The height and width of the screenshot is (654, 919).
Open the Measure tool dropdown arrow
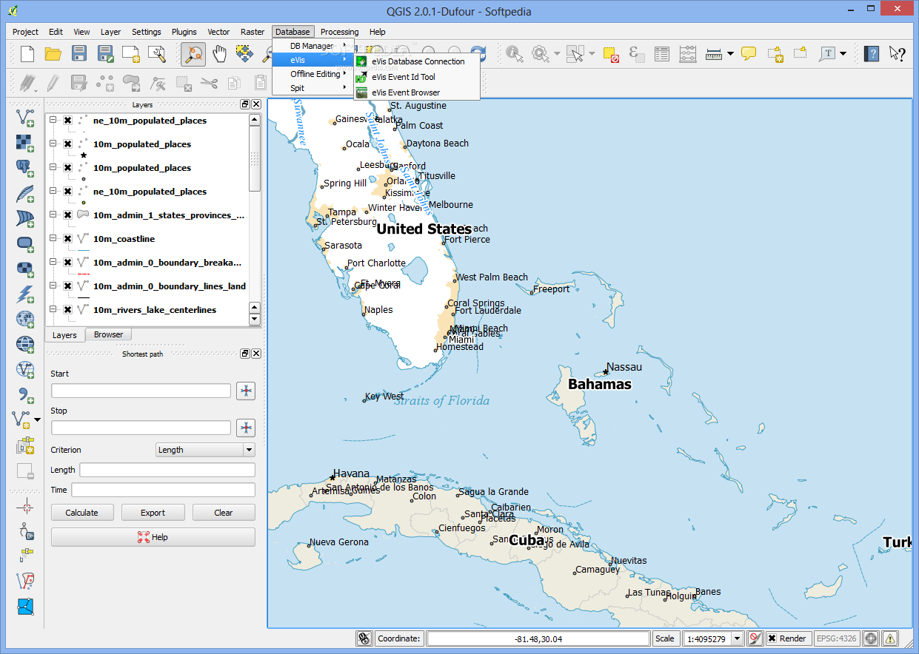tap(730, 53)
